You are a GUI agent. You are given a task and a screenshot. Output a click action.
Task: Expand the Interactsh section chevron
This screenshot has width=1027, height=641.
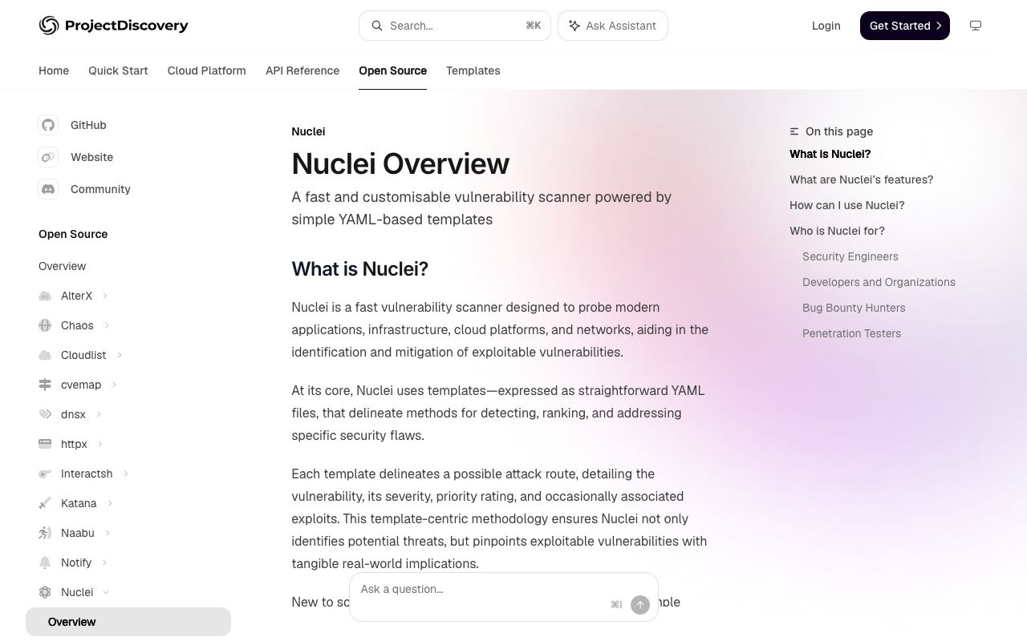click(x=126, y=474)
